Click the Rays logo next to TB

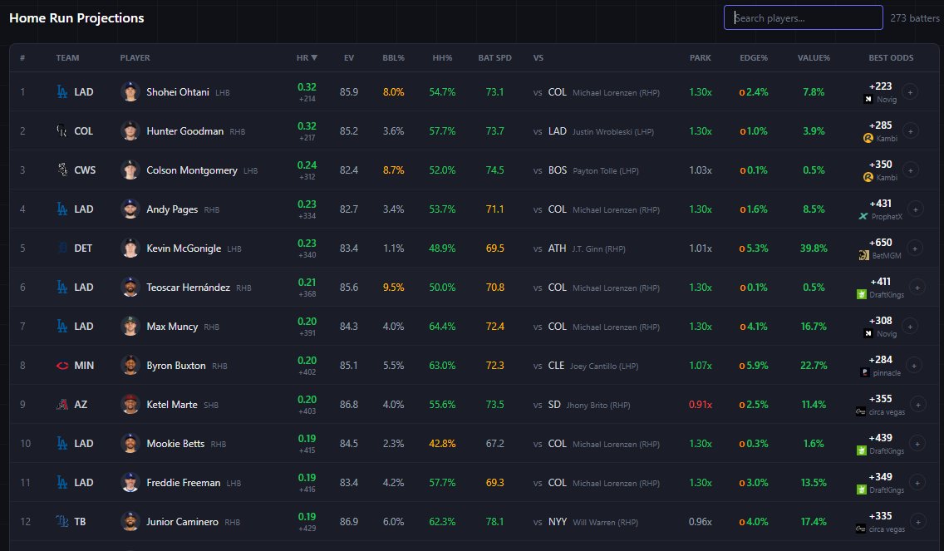(x=62, y=521)
